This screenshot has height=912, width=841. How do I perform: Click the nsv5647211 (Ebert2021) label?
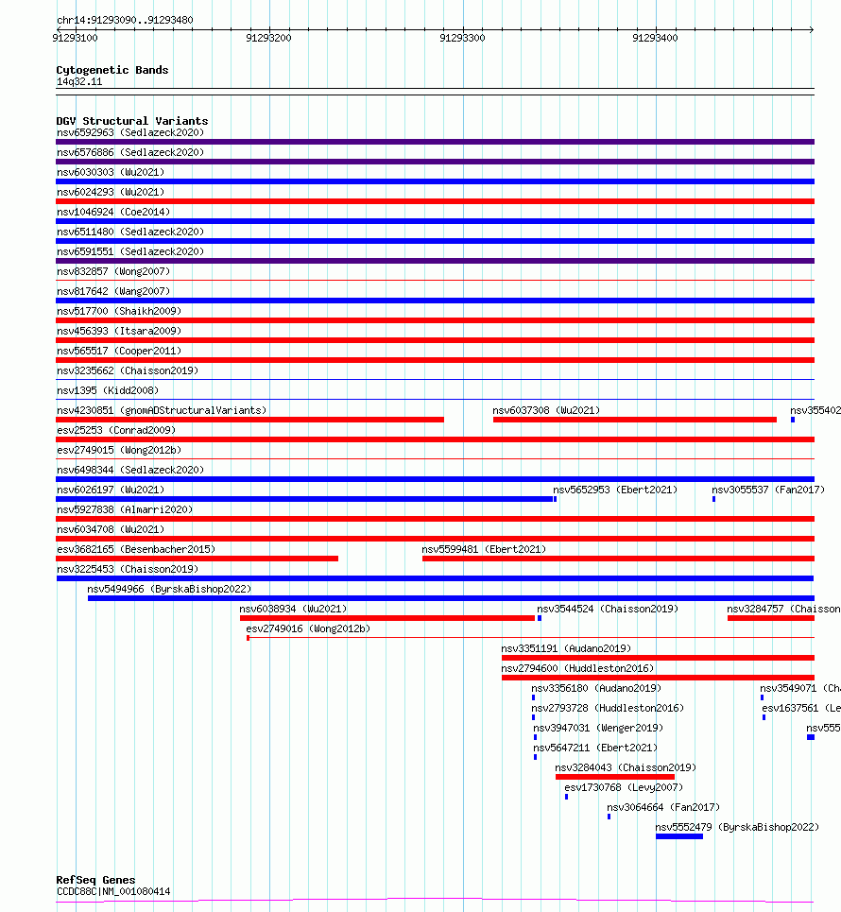coord(595,748)
